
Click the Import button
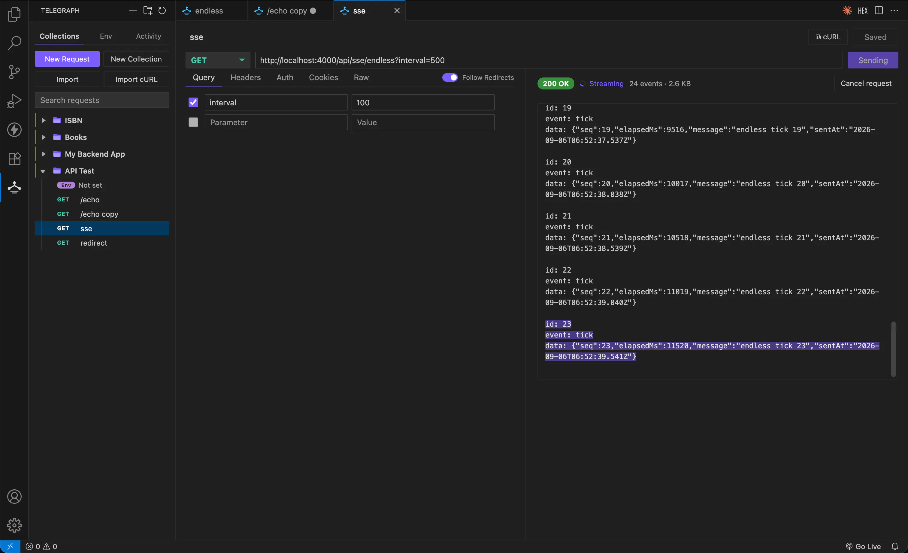pos(67,79)
